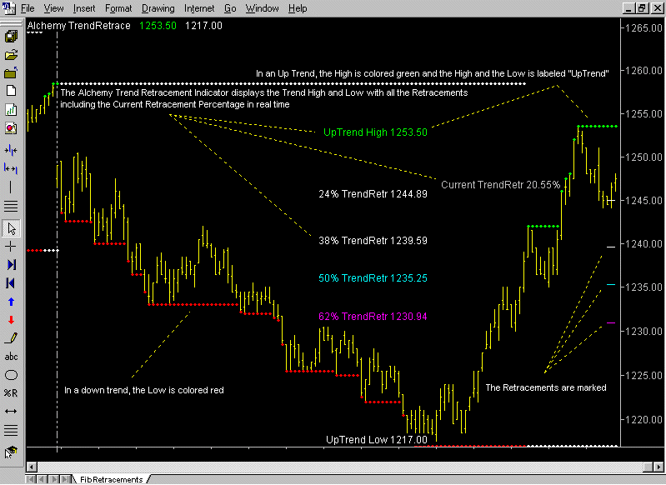
Task: Go to the first sheet tab
Action: tap(31, 479)
